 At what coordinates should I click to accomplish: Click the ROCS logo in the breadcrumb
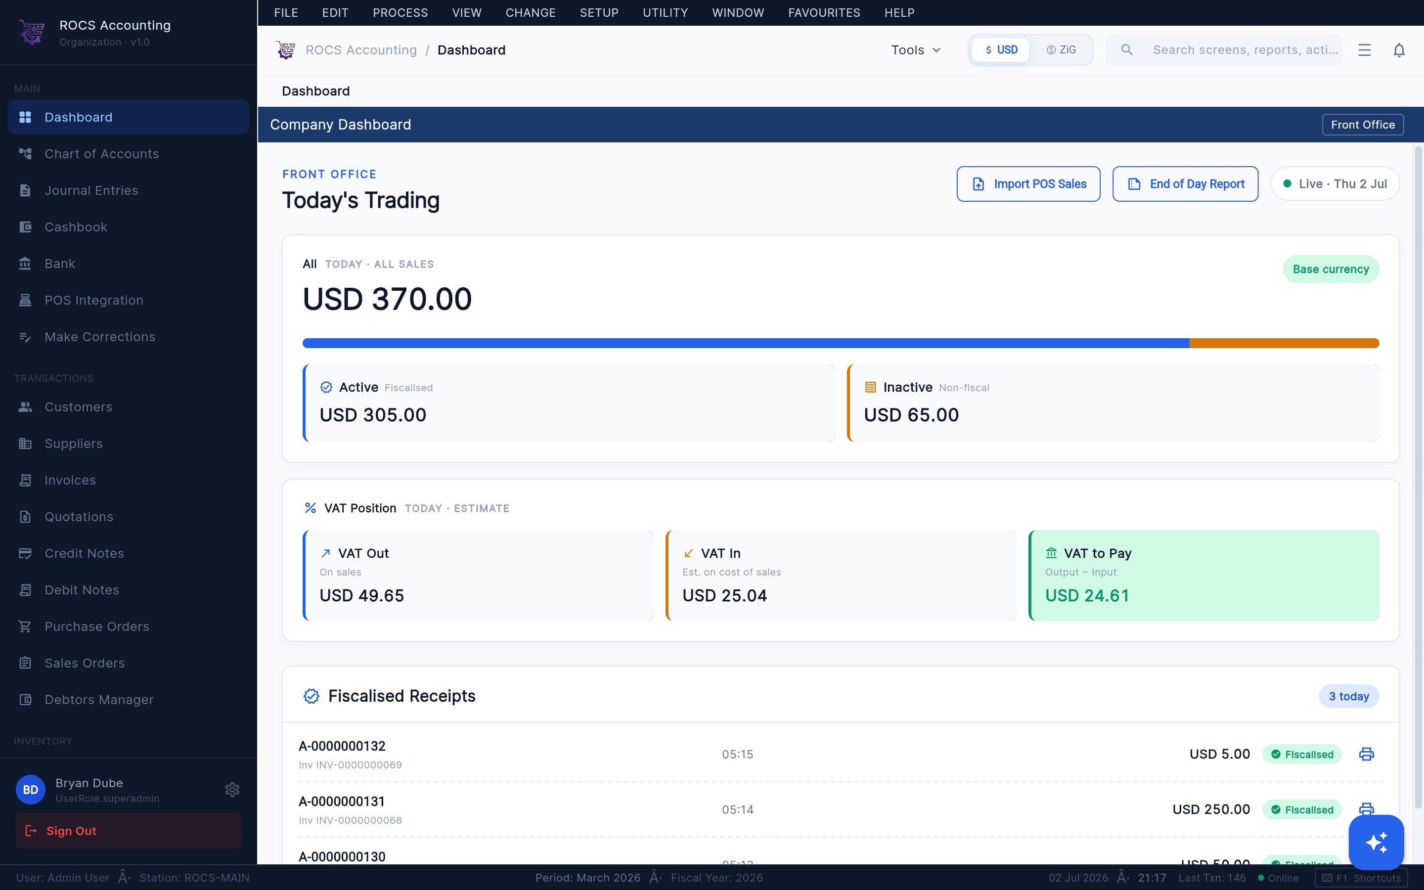point(286,50)
